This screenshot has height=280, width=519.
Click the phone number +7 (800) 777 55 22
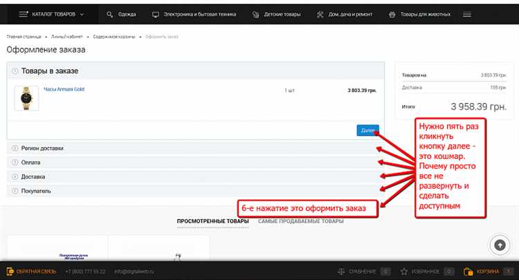pos(85,272)
